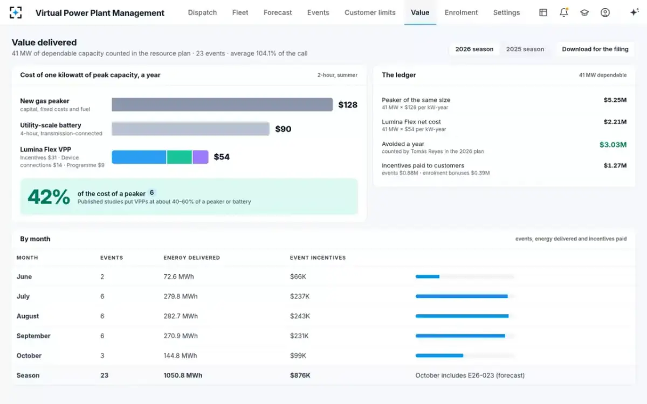
Task: Click the MONTH column header
Action: pos(27,257)
